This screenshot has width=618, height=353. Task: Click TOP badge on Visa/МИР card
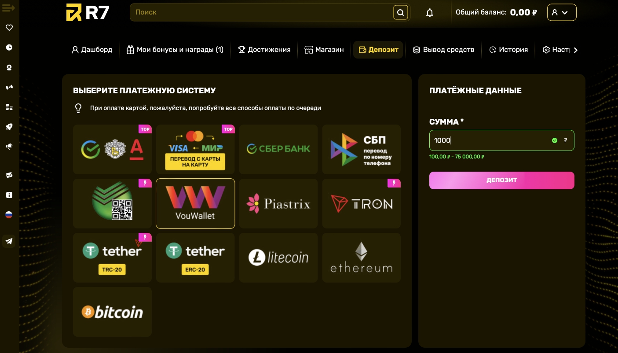[x=228, y=129]
